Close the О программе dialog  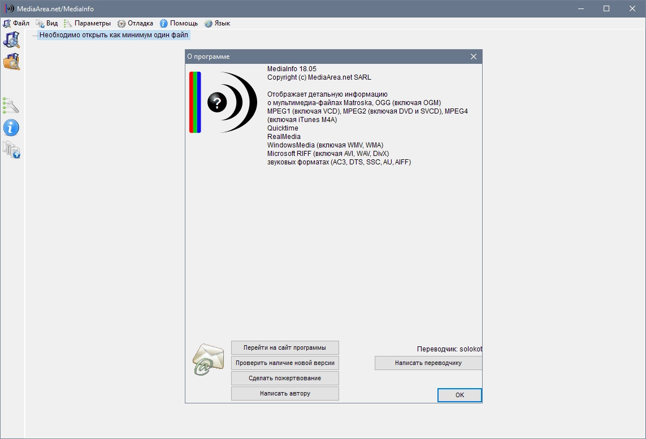[474, 56]
